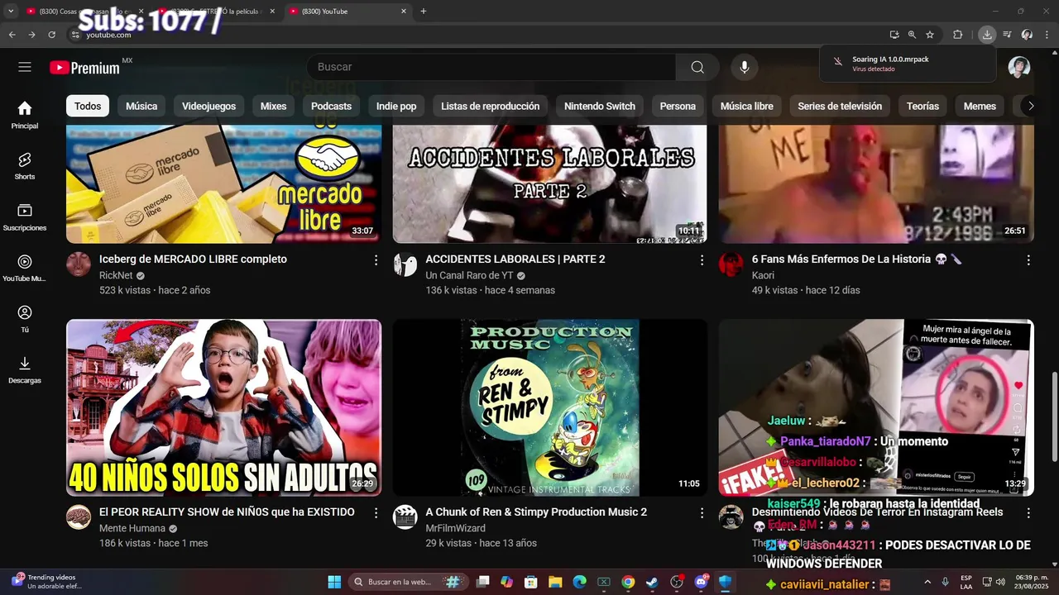Open 6 Fans Más Enfermos De La Historia title
The image size is (1059, 595).
click(x=857, y=259)
